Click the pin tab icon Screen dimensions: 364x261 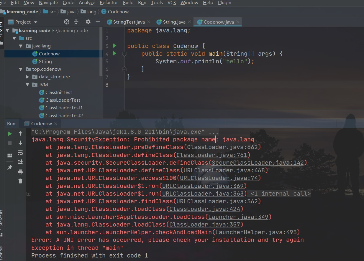click(x=10, y=168)
